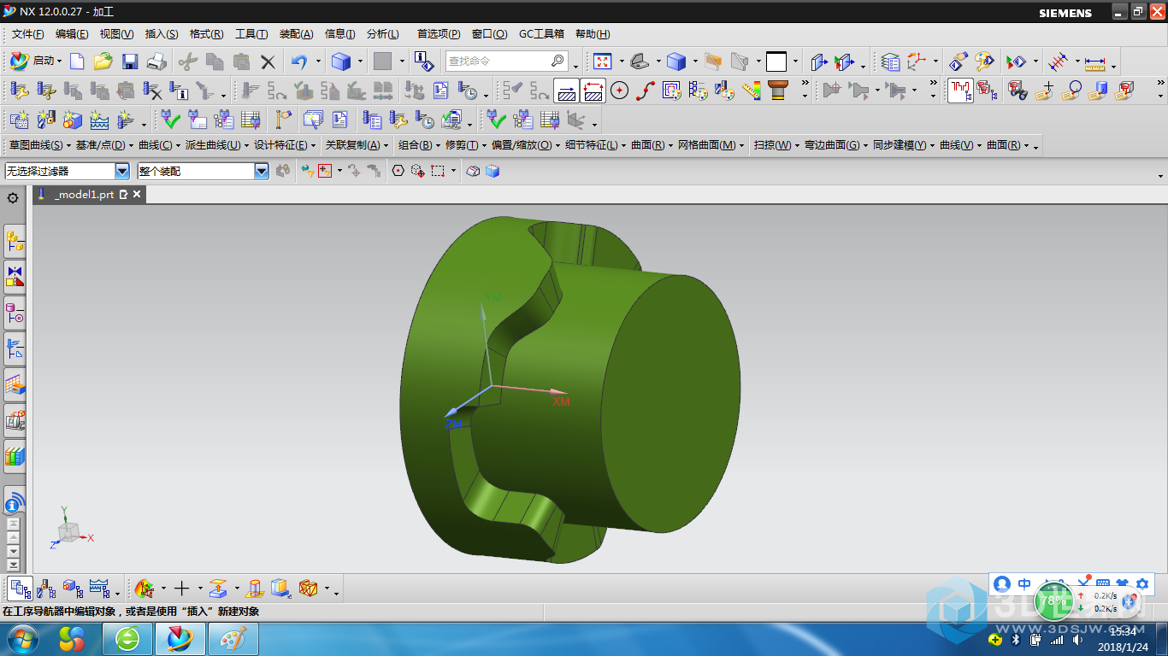Open a file with the folder icon
The image size is (1168, 656).
pyautogui.click(x=103, y=61)
